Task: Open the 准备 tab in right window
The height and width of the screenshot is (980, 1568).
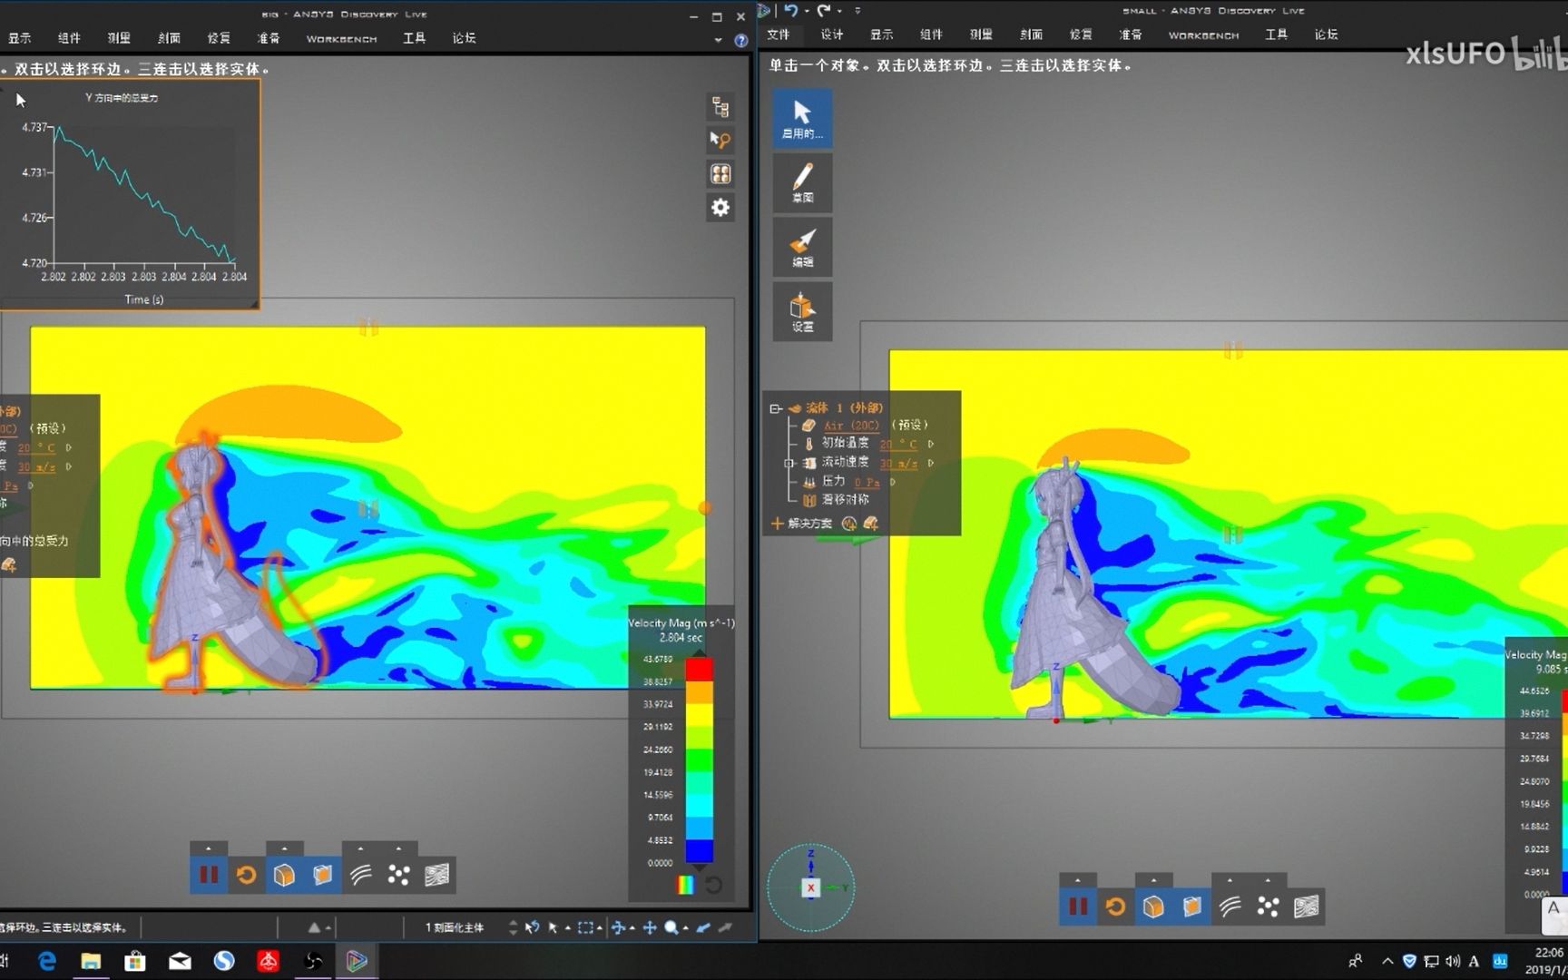Action: pyautogui.click(x=1131, y=34)
